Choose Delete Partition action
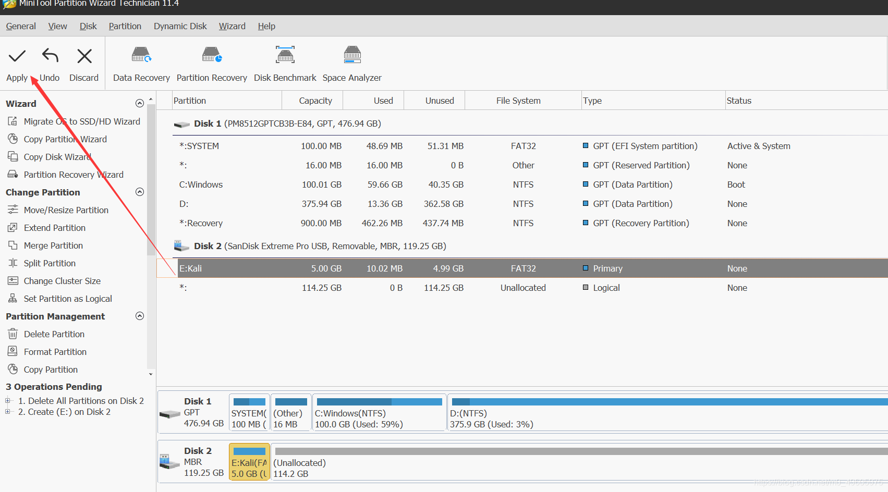888x492 pixels. [x=54, y=334]
